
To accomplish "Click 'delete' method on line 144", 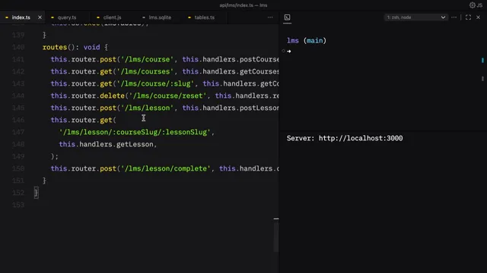I will (x=112, y=96).
